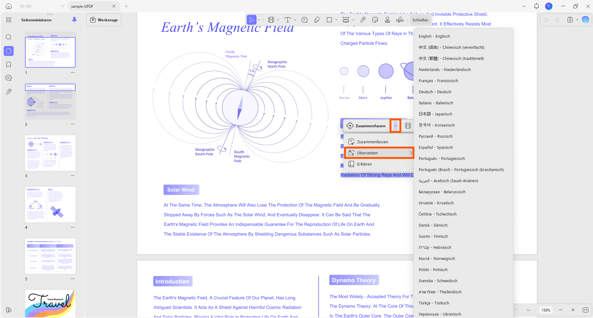
Task: Open the Übersetzen submenu
Action: (379, 153)
